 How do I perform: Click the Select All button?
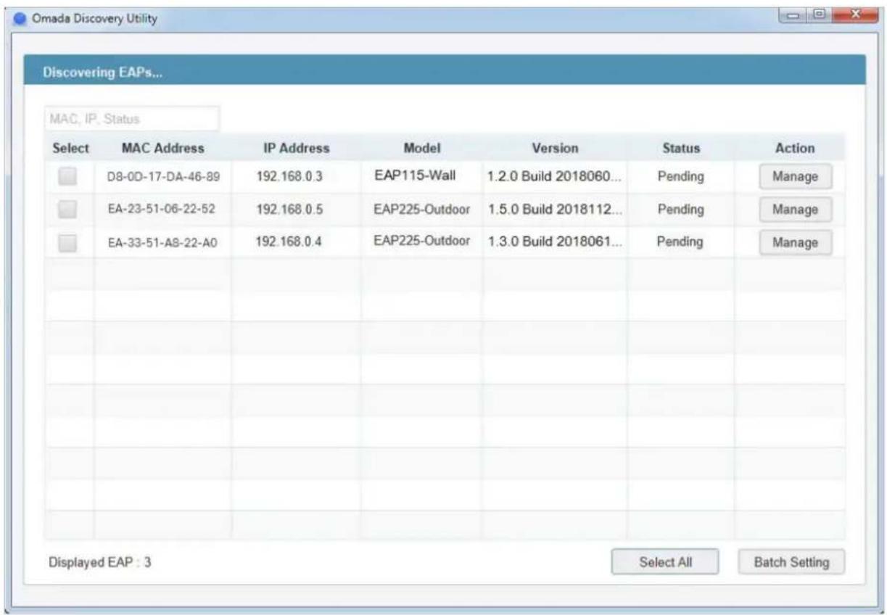[665, 562]
